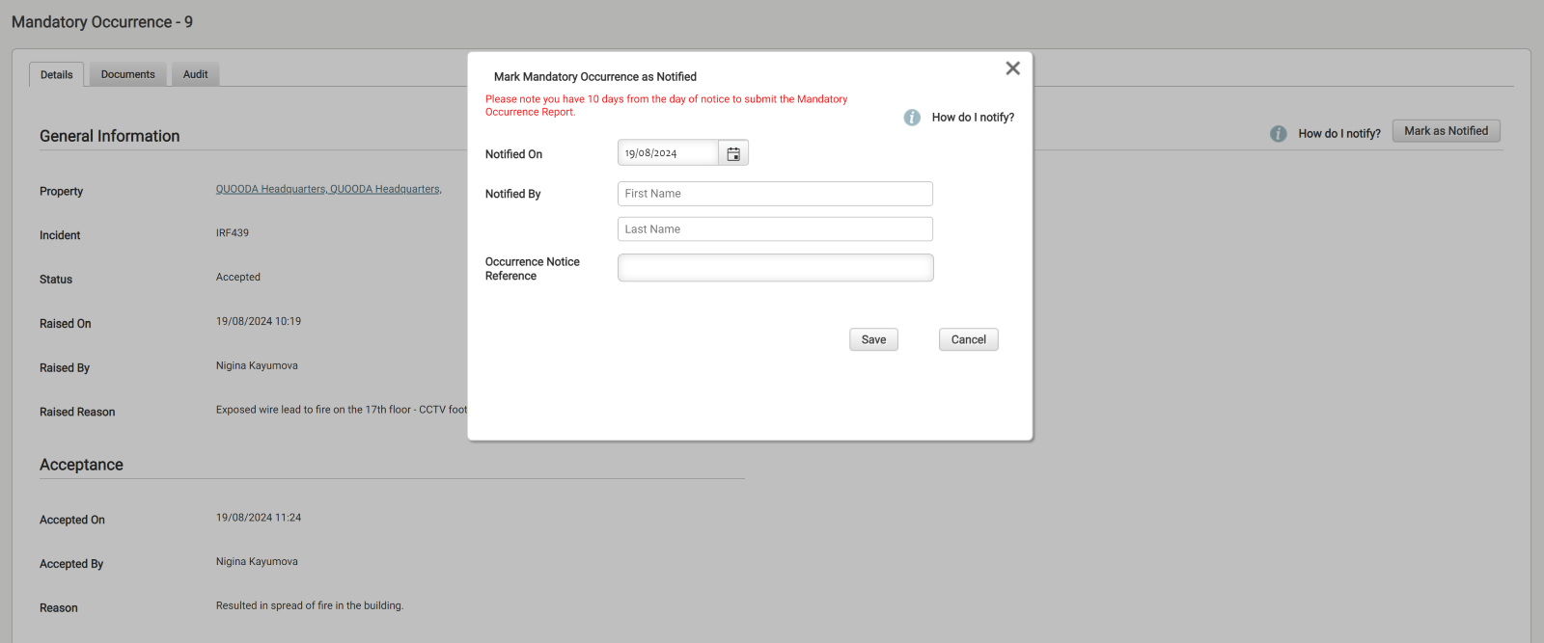Viewport: 1544px width, 643px height.
Task: Open How do I notify help on the page
Action: point(1339,134)
